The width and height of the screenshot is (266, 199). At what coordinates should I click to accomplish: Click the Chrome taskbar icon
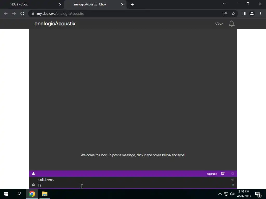click(x=32, y=194)
